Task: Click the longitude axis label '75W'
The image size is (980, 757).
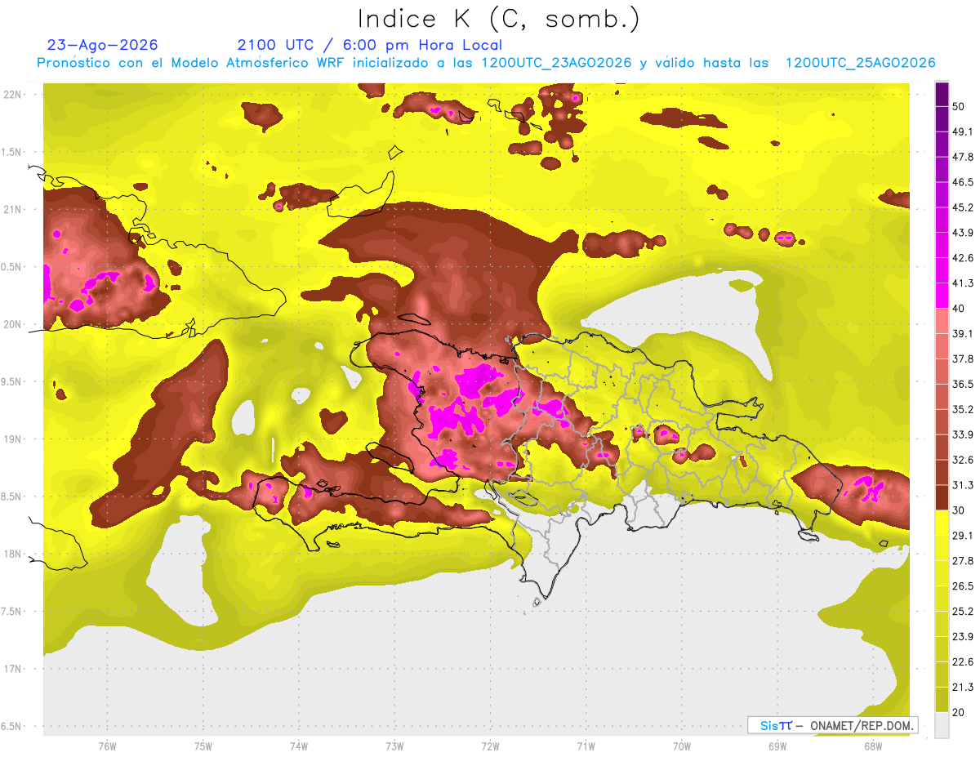Action: [x=203, y=746]
